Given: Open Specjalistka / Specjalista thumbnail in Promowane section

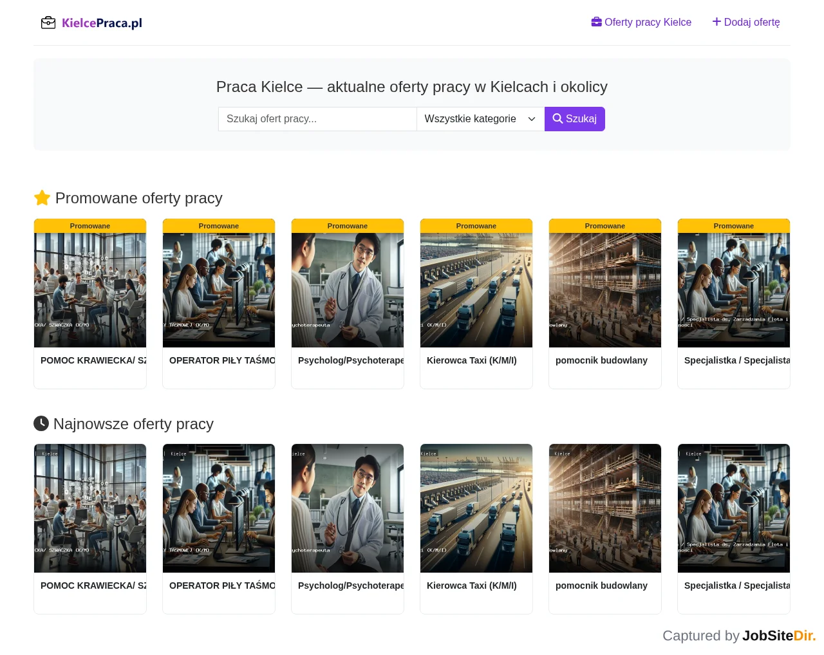Looking at the screenshot, I should (x=734, y=290).
